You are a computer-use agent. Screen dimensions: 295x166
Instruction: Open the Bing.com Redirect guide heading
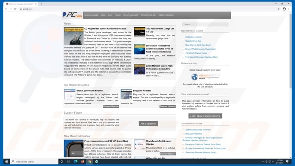[x=142, y=90]
